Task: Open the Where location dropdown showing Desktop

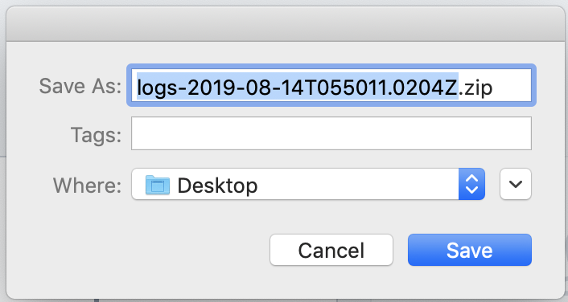Action: coord(308,184)
